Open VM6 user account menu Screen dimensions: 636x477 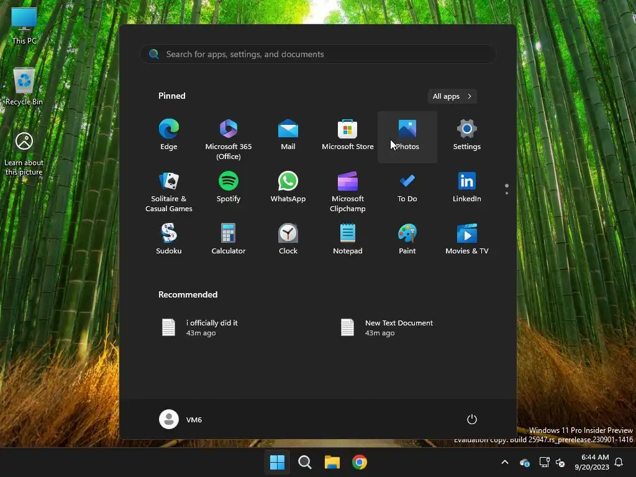pyautogui.click(x=181, y=419)
